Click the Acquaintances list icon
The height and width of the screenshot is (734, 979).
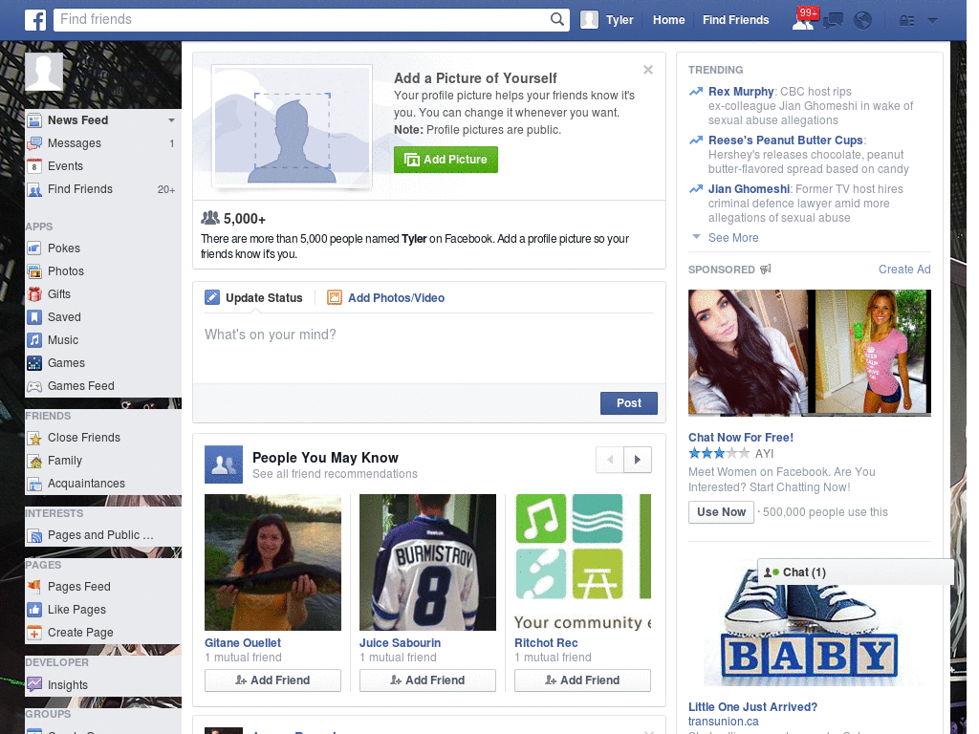34,484
